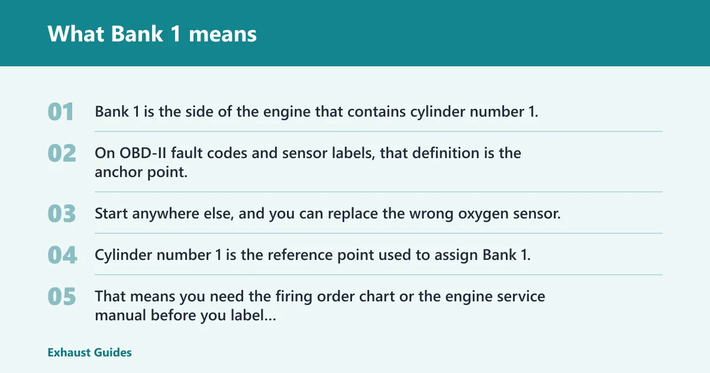Click the "Cylinder number 1" reference sentence
Viewport: 710px width, 373px height.
[312, 255]
